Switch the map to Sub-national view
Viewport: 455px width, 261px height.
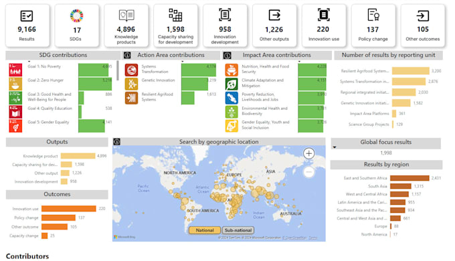[238, 230]
